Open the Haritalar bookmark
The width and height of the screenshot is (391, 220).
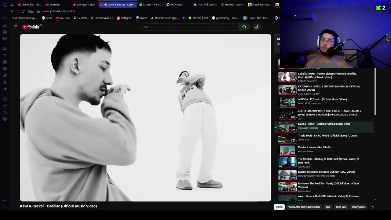click(80, 18)
